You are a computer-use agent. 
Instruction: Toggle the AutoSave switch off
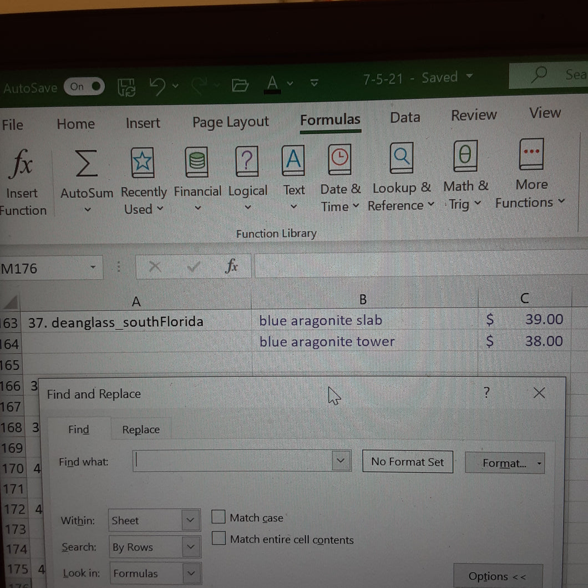coord(84,87)
